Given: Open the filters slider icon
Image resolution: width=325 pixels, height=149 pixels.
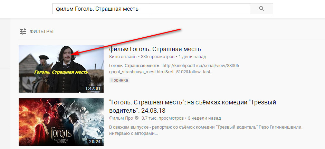Looking at the screenshot, I should pyautogui.click(x=23, y=31).
